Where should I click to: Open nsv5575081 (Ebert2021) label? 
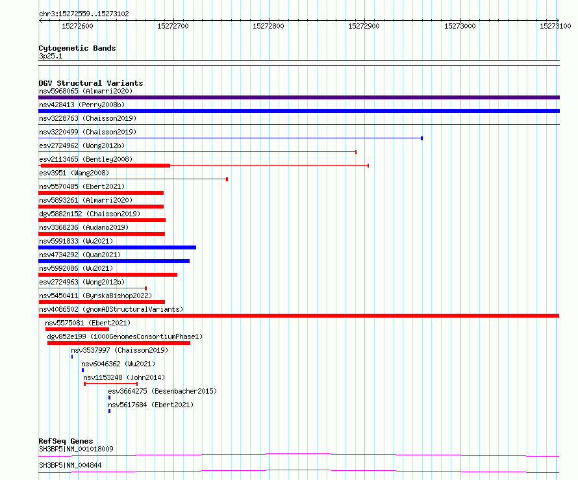coord(88,323)
